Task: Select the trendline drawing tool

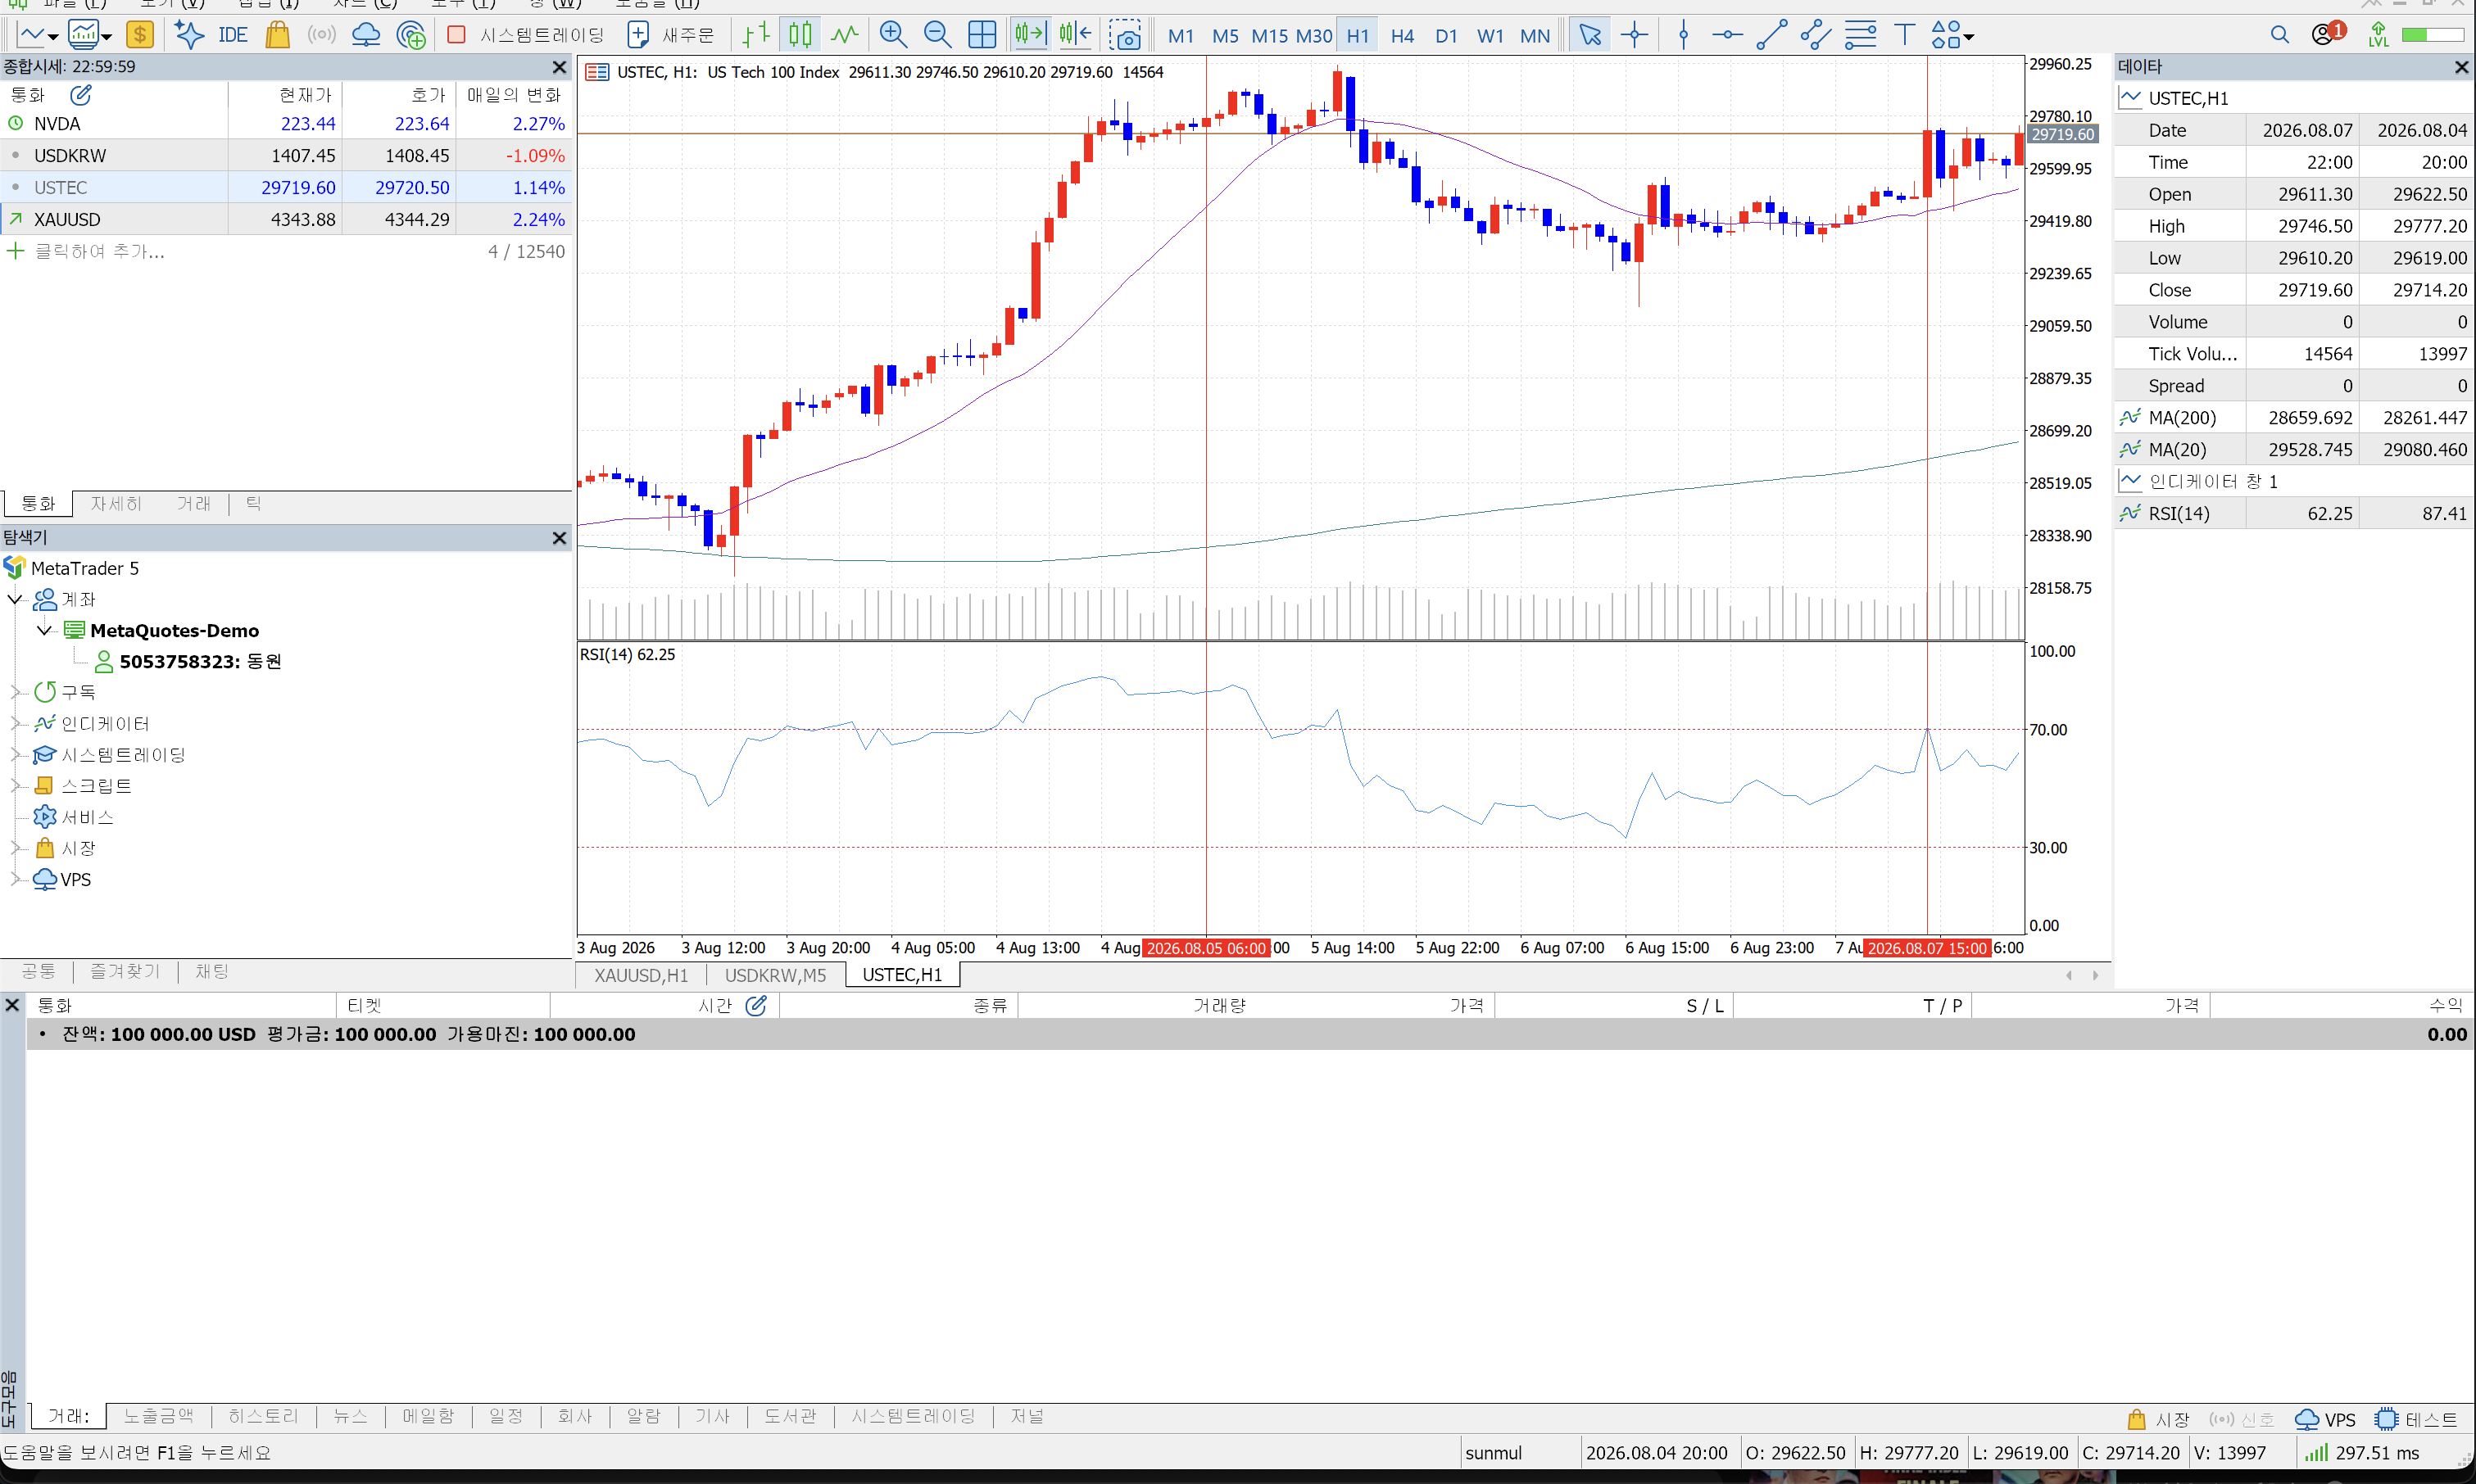Action: click(1771, 35)
